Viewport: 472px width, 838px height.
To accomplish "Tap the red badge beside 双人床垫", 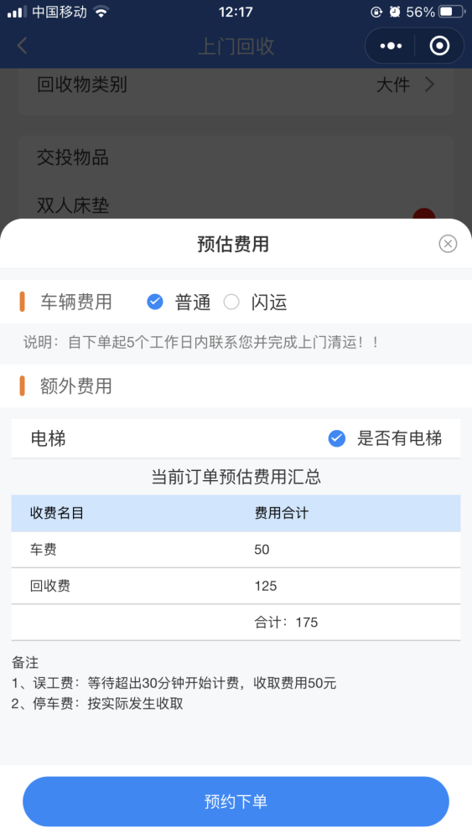I will [x=424, y=215].
